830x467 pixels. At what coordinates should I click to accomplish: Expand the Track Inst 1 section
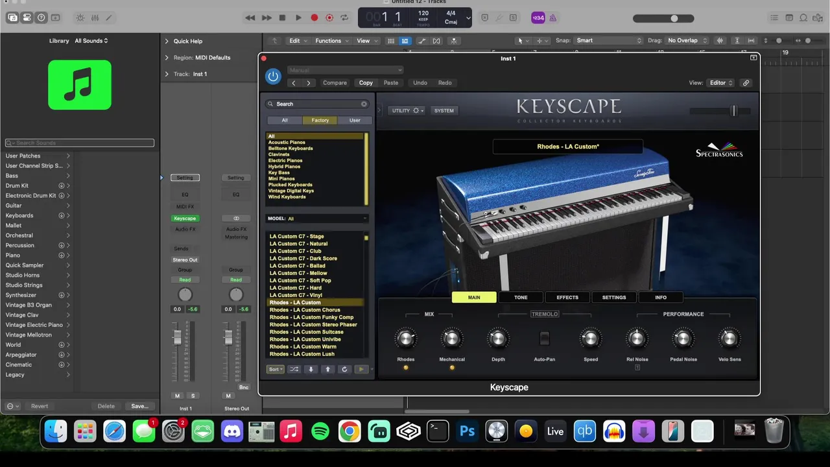coord(167,74)
